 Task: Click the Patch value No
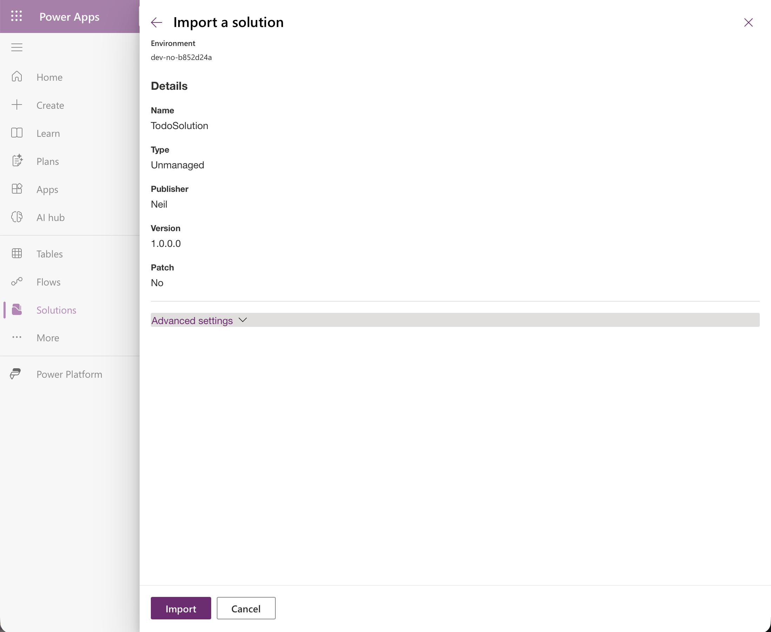[x=157, y=283]
